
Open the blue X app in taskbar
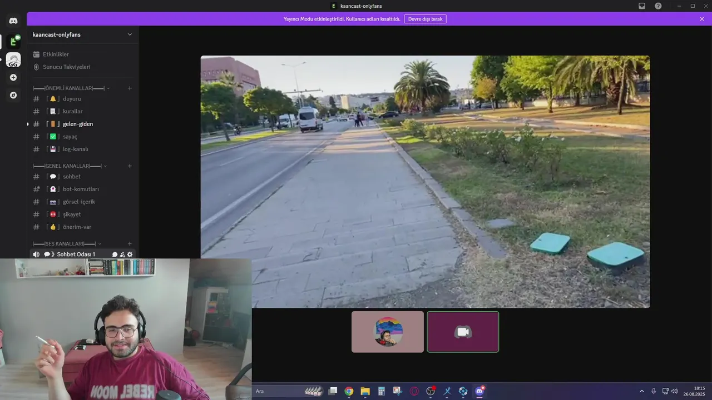447,391
